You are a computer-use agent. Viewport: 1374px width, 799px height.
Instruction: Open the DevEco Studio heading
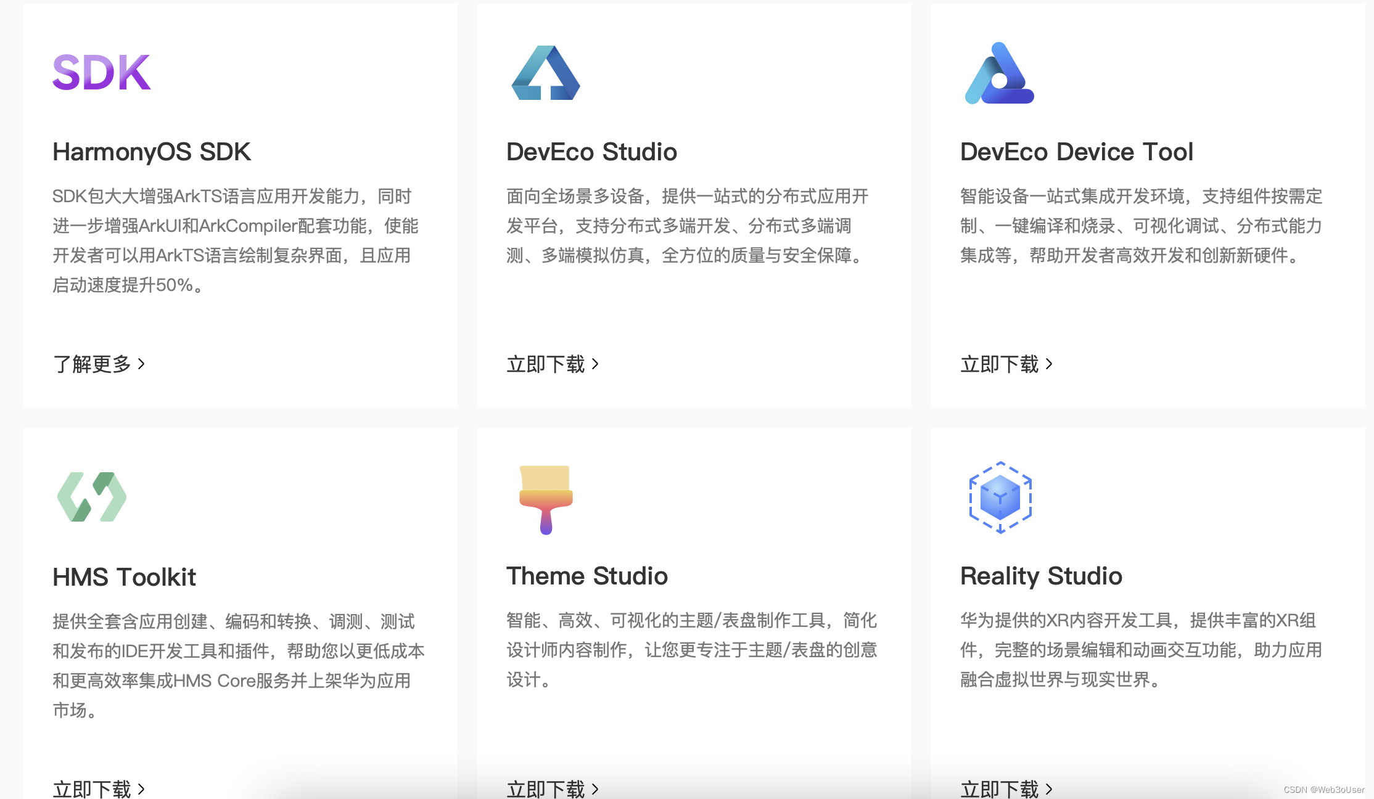[x=591, y=152]
